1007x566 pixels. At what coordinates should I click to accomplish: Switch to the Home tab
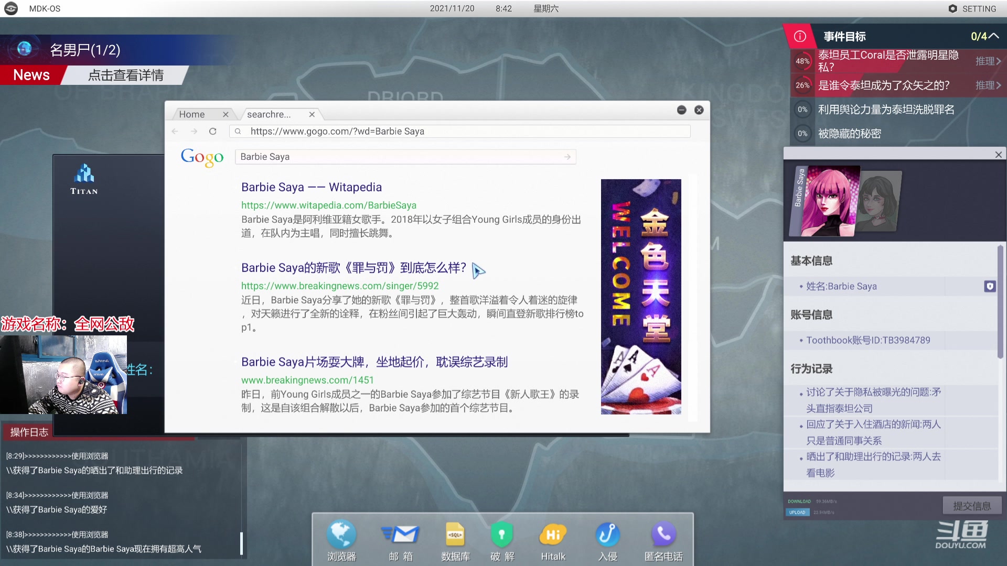192,114
